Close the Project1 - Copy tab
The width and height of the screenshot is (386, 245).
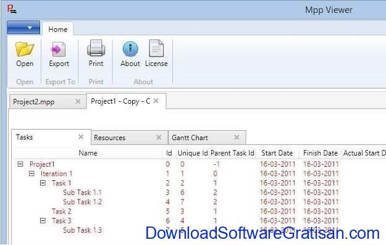click(x=156, y=101)
